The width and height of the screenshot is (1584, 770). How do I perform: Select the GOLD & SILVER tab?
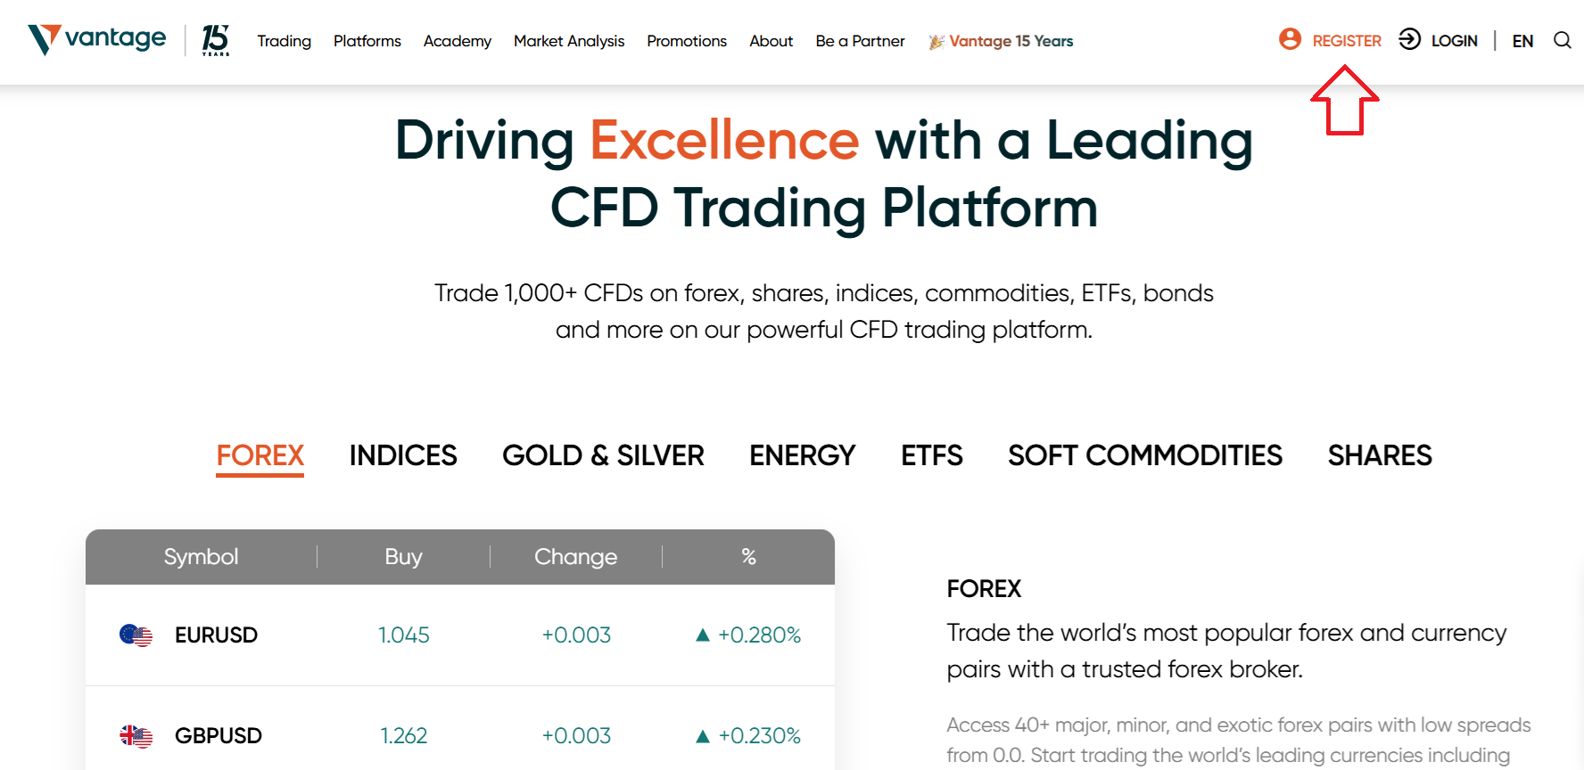click(x=603, y=455)
